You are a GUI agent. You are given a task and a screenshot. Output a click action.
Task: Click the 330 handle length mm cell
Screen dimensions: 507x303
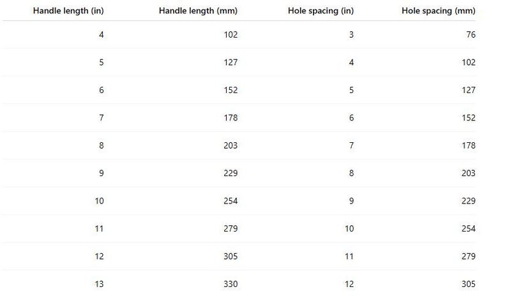click(x=231, y=285)
